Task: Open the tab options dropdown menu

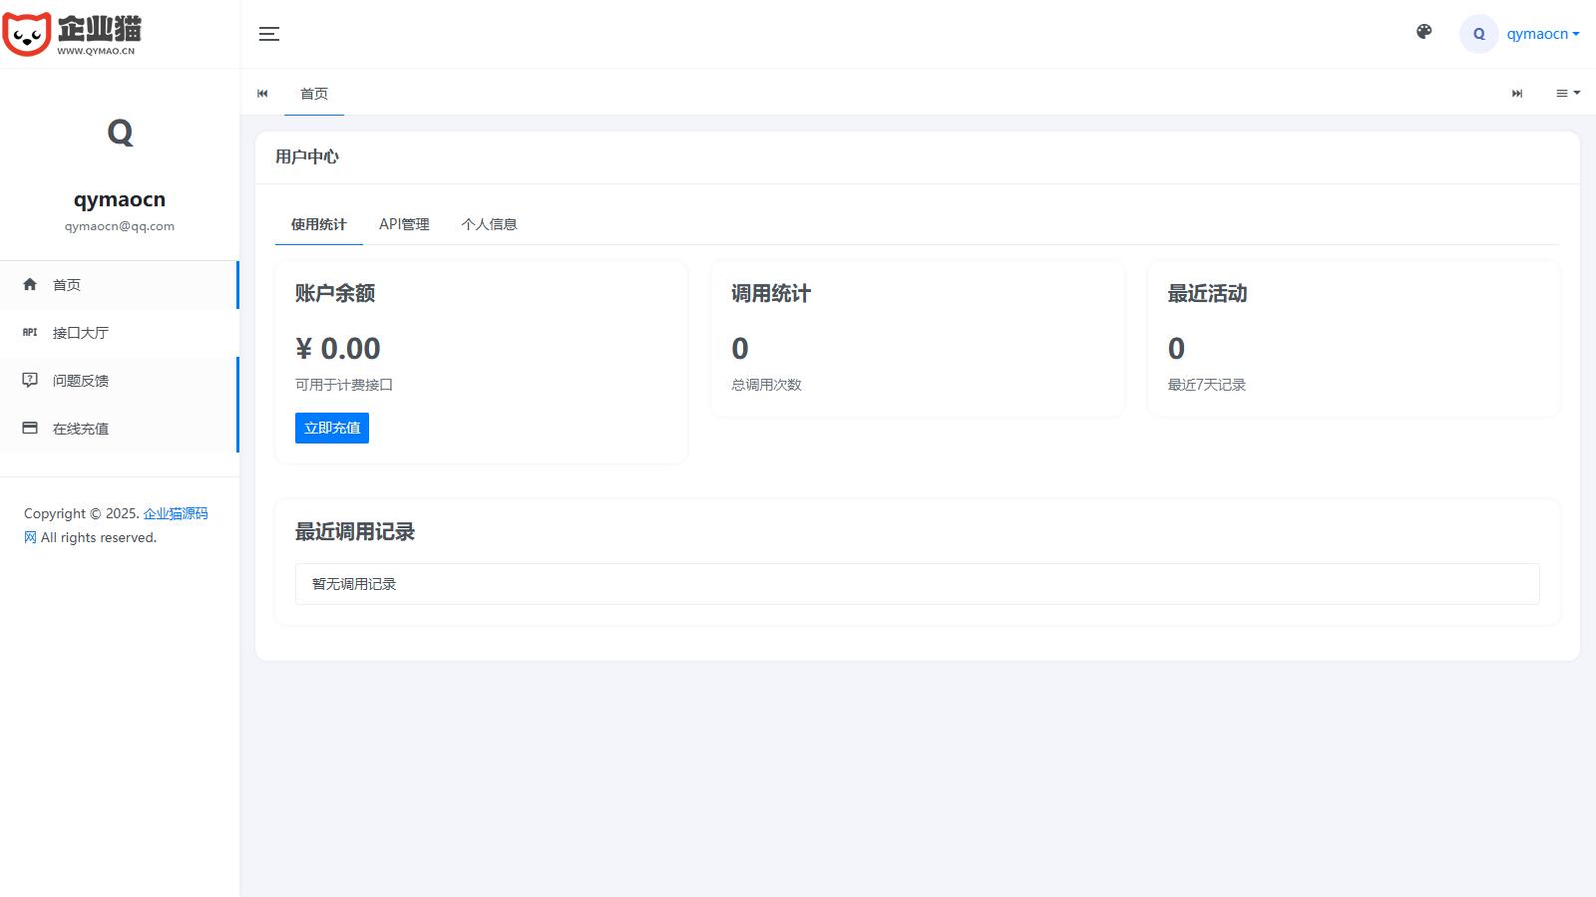Action: click(x=1567, y=93)
